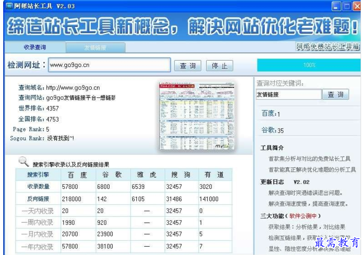Select the 收录数量 row label
363x255 pixels.
tap(38, 186)
